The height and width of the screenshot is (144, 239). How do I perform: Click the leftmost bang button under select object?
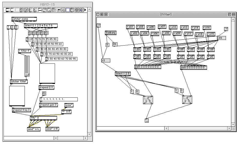pyautogui.click(x=30, y=33)
